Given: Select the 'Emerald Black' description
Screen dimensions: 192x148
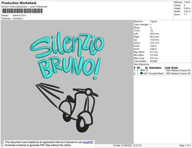Looking at the screenshot, I should point(156,73).
